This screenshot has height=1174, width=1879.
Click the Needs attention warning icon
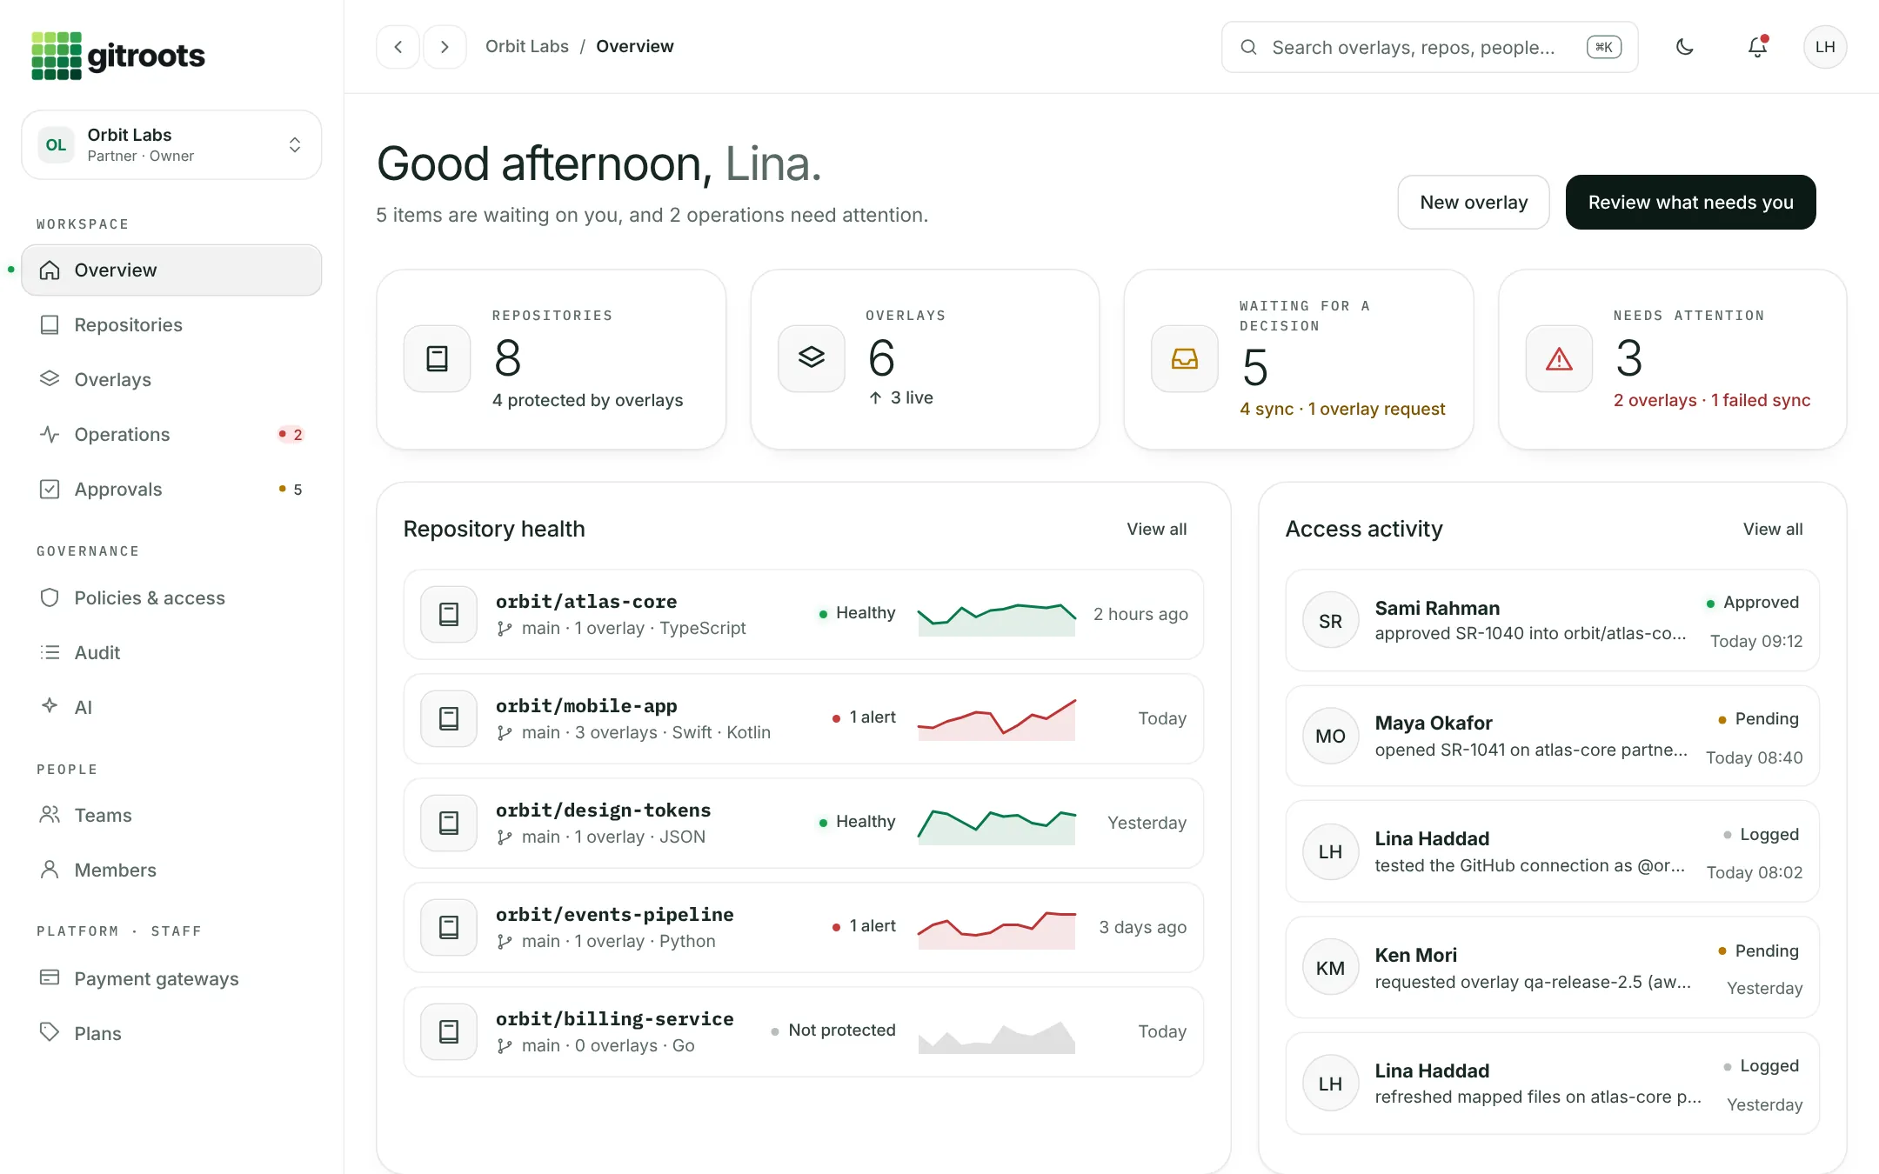pyautogui.click(x=1559, y=358)
